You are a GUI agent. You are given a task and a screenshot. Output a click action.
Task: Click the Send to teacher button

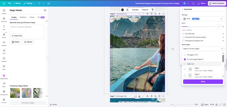(x=217, y=3)
